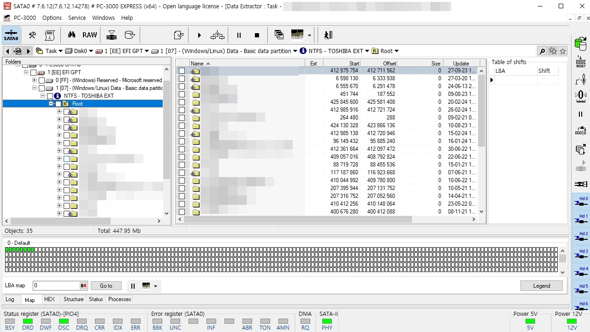Screen dimensions: 590x332
Task: Click the SATA0 port icon
Action: pyautogui.click(x=11, y=35)
